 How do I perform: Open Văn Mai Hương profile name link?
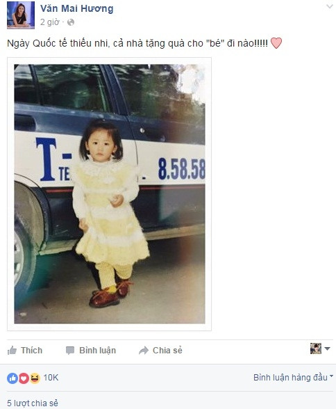click(x=77, y=8)
